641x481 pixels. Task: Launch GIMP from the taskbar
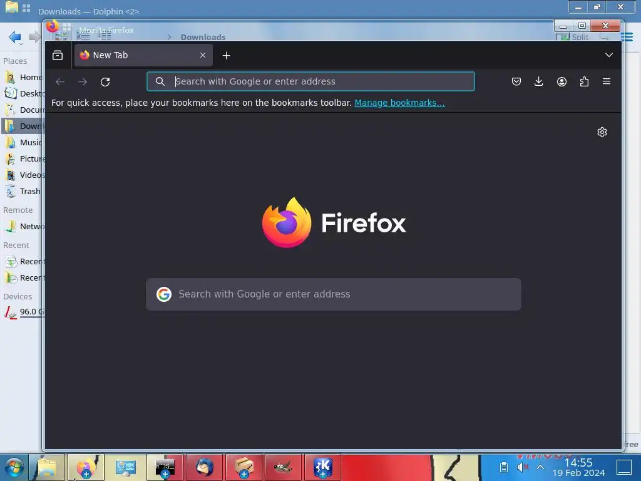pyautogui.click(x=284, y=467)
